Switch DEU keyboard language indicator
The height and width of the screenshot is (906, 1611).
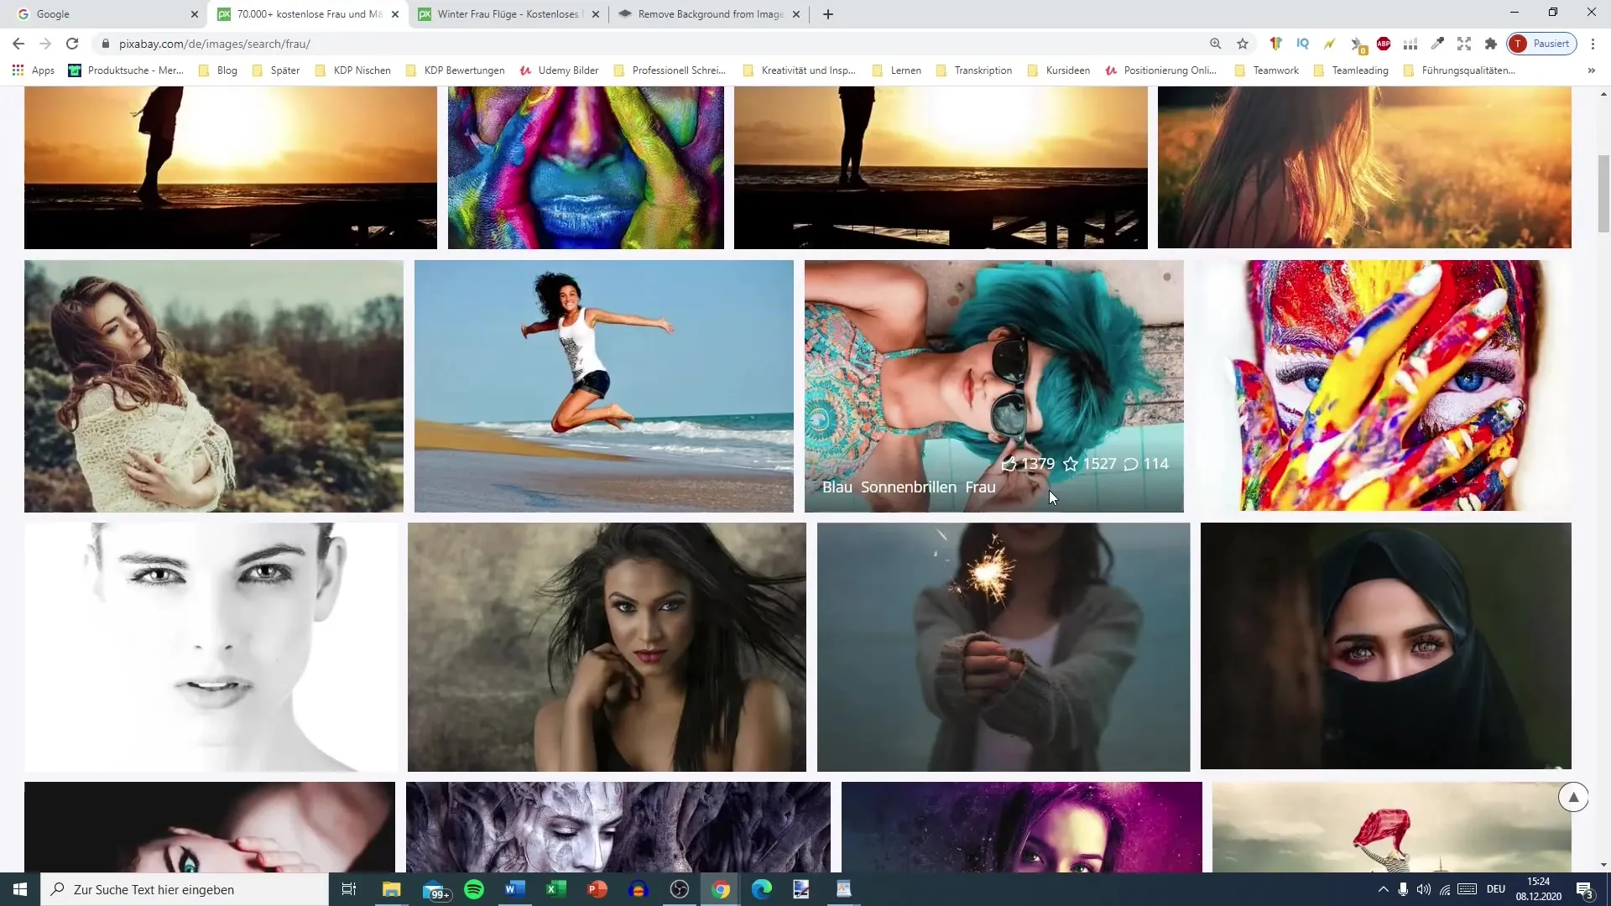tap(1496, 889)
